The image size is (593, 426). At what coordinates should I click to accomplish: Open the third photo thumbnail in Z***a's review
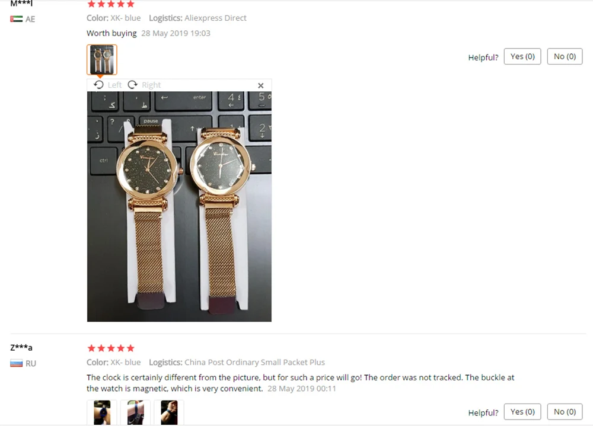coord(169,412)
